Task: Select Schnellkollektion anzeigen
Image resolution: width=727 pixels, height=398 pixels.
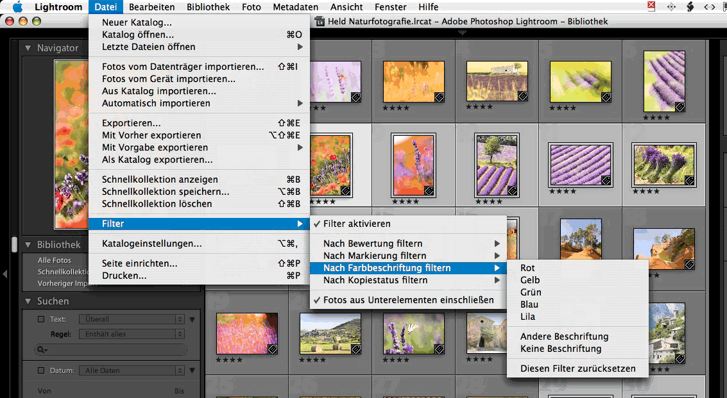Action: (199, 179)
